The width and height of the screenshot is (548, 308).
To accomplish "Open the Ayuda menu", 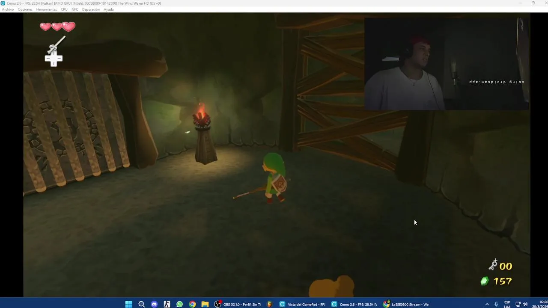I will coord(109,9).
